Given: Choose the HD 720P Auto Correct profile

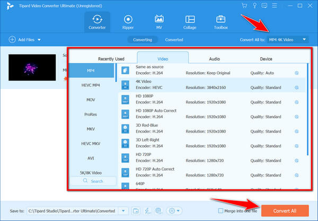Looking at the screenshot, I should 212,172.
